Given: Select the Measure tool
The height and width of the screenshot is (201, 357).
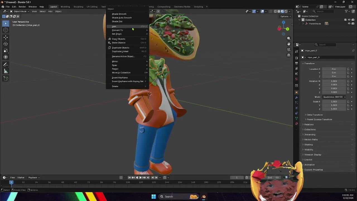Looking at the screenshot, I should click(x=6, y=71).
